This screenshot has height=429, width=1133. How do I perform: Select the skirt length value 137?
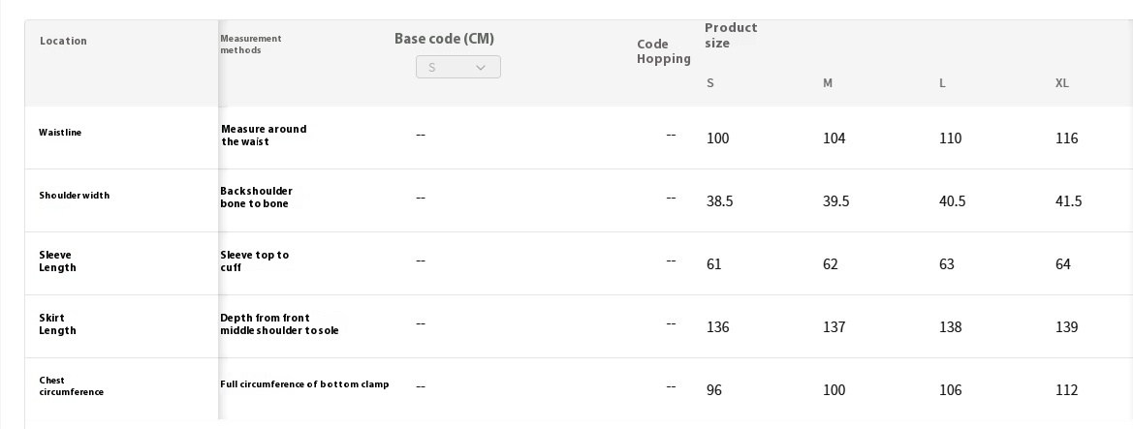834,327
